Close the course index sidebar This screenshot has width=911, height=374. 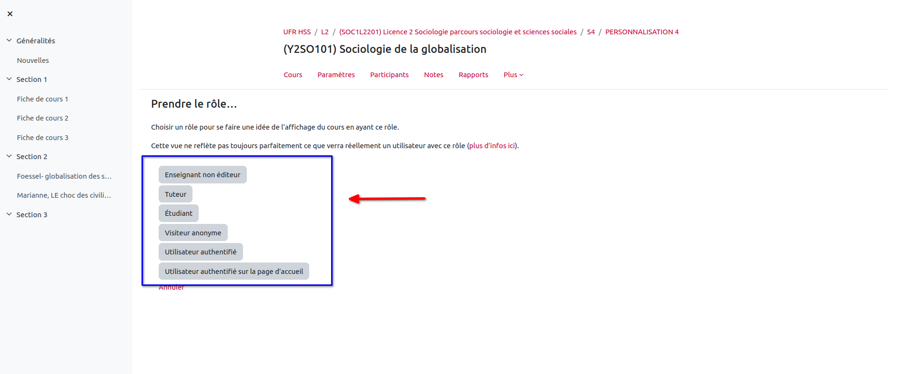click(x=10, y=14)
